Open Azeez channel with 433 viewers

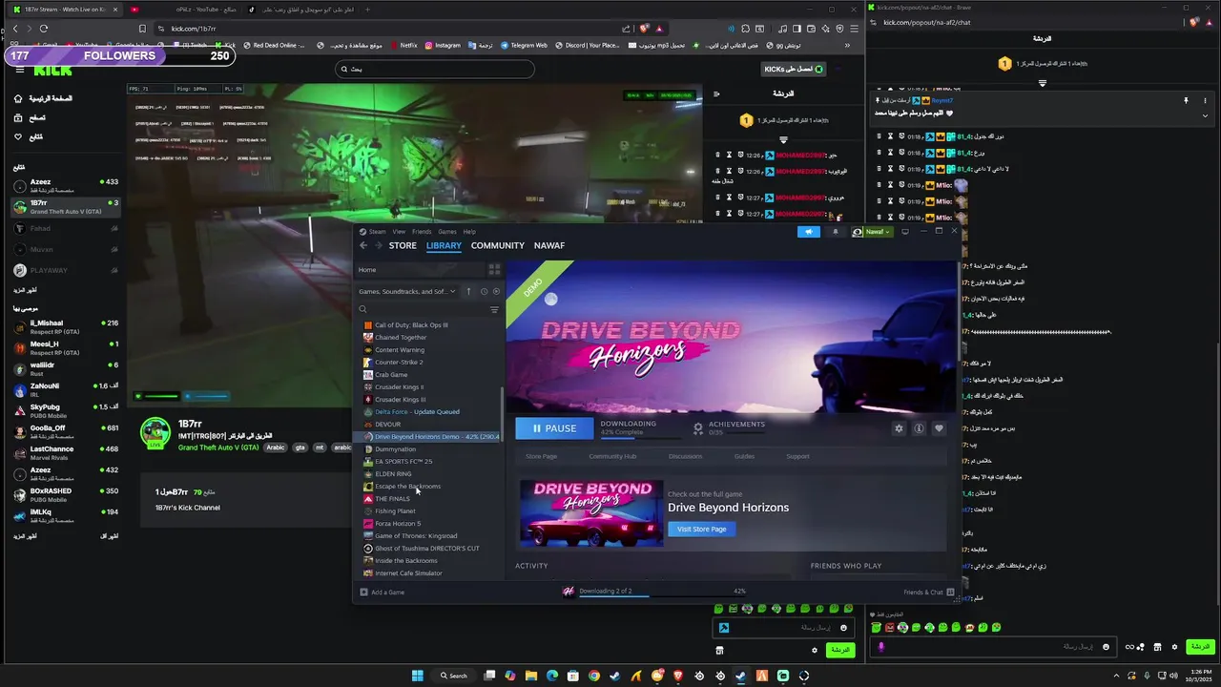click(66, 185)
